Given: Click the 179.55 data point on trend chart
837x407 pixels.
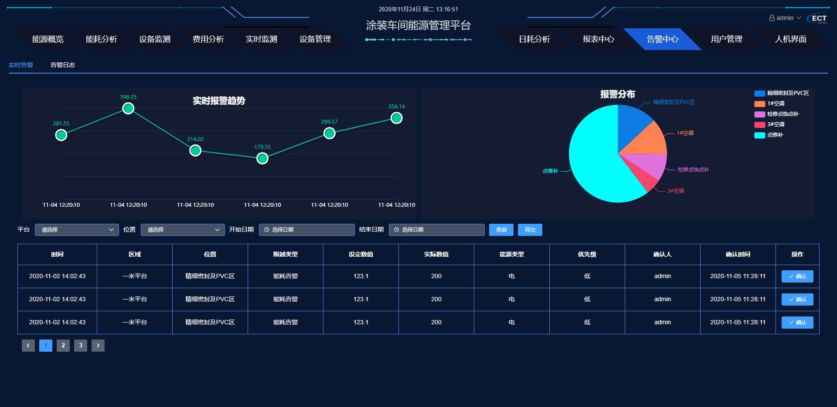Looking at the screenshot, I should coord(262,158).
